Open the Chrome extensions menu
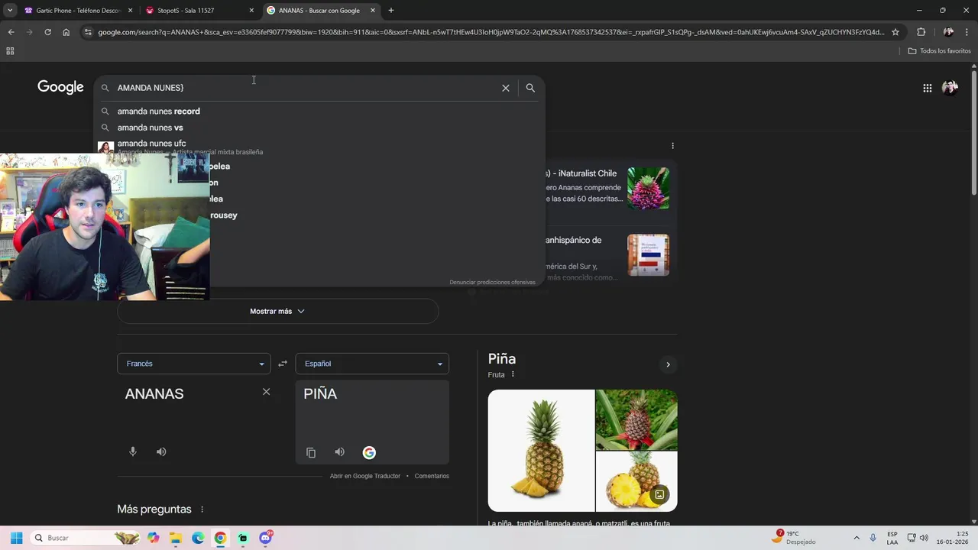Image resolution: width=978 pixels, height=550 pixels. (921, 32)
